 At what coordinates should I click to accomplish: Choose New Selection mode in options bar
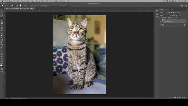[12, 6]
